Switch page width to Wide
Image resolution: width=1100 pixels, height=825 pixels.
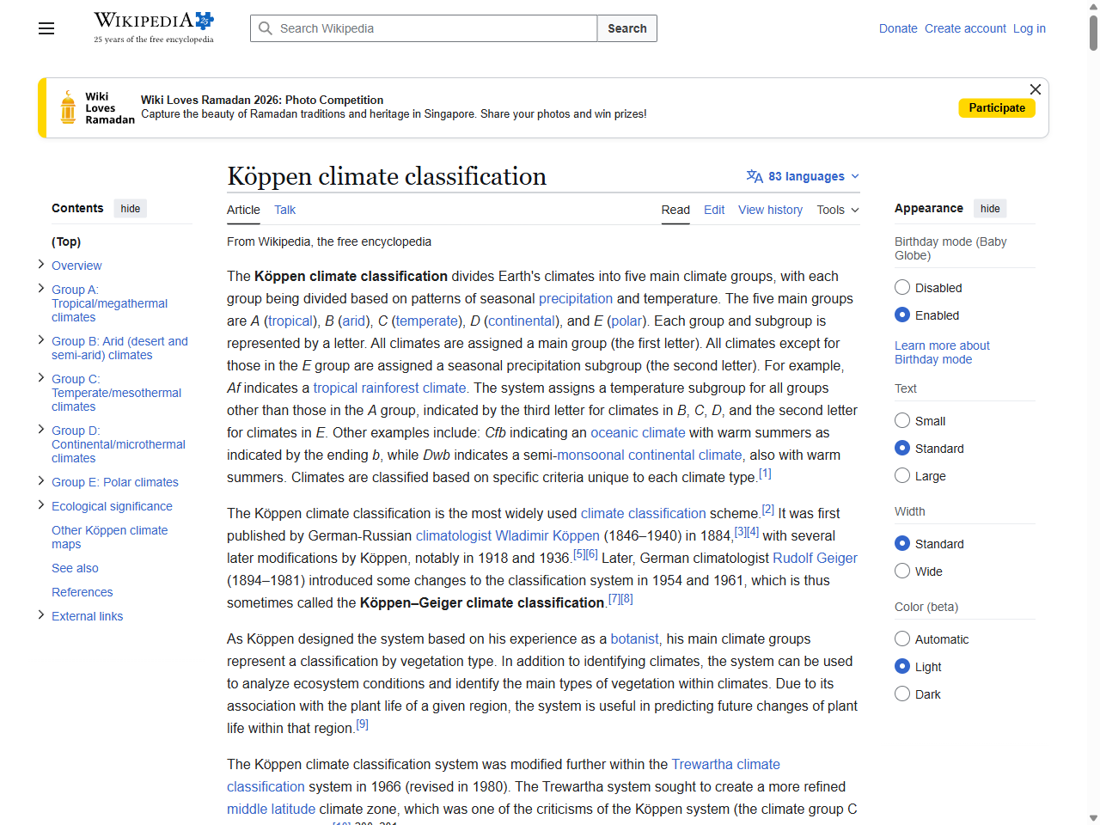[x=902, y=571]
